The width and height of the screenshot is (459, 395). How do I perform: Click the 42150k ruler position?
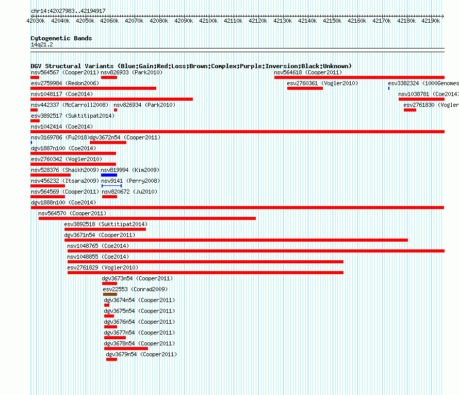pyautogui.click(x=332, y=21)
